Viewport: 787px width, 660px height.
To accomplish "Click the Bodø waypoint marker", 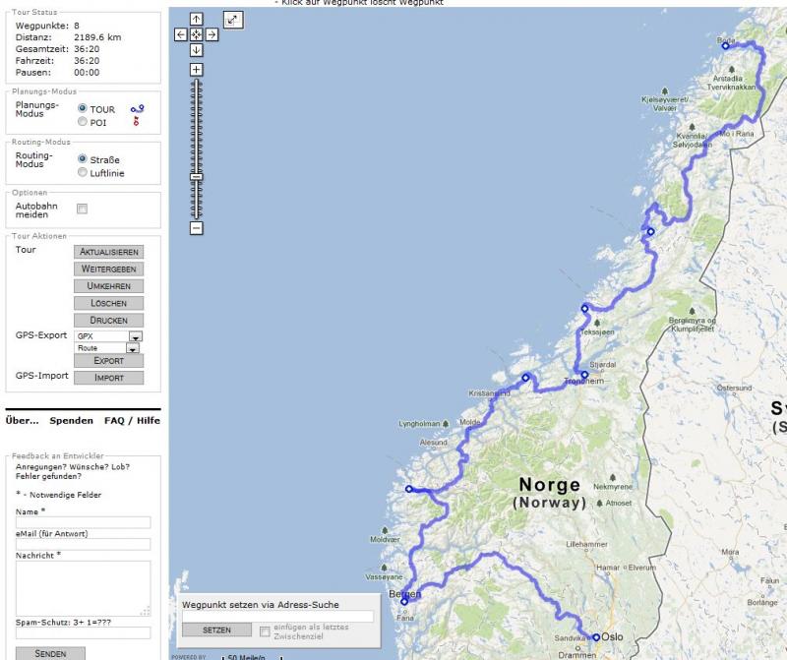I will point(725,45).
